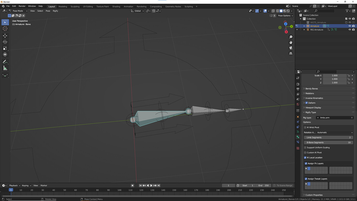Click the Scale X value field
The image size is (357, 201).
pos(334,76)
